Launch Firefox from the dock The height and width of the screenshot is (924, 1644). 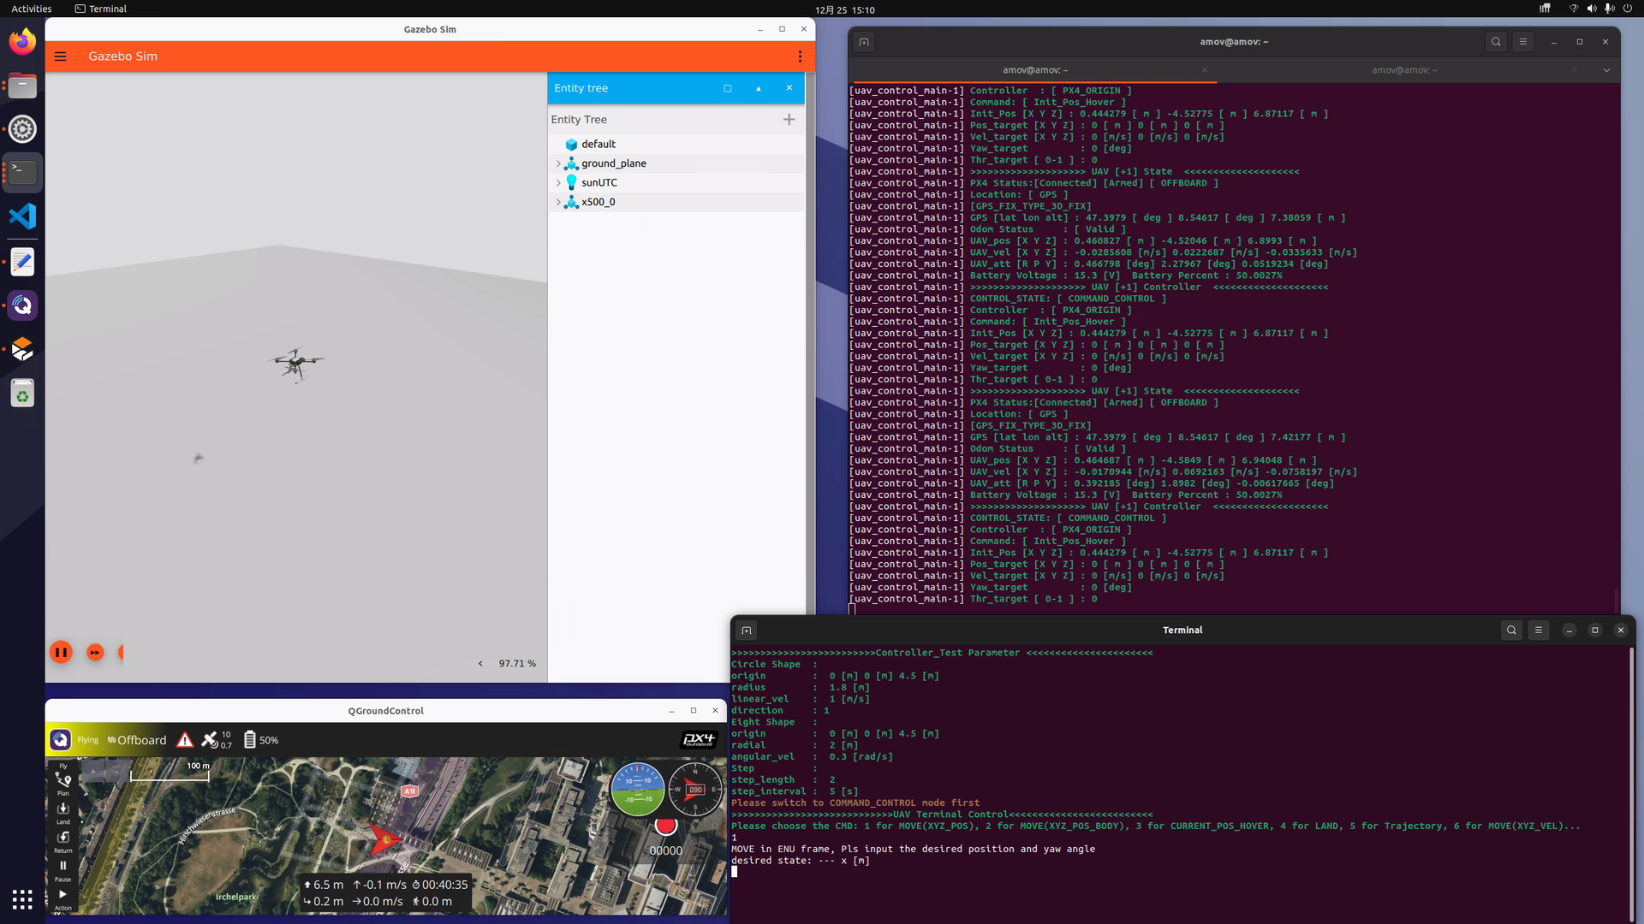coord(22,42)
